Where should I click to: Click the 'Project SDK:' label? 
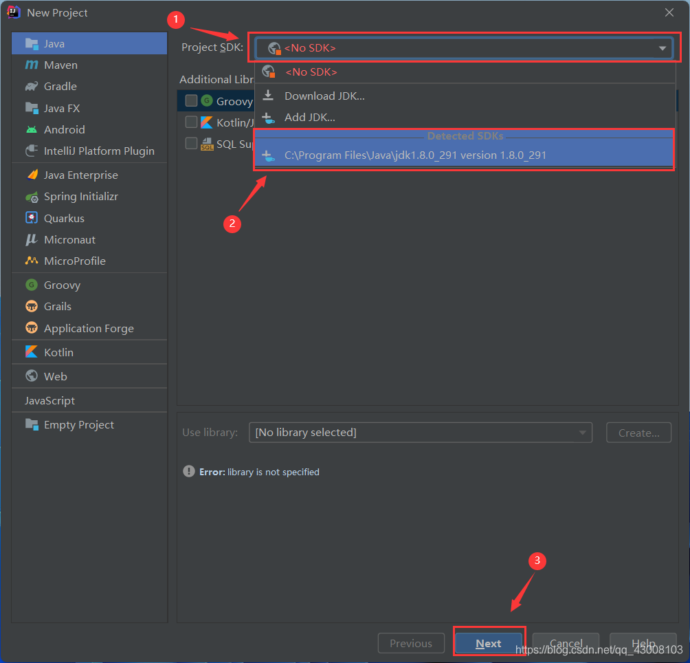pyautogui.click(x=212, y=47)
